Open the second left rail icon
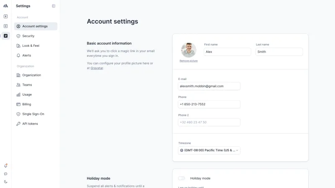 point(5,26)
